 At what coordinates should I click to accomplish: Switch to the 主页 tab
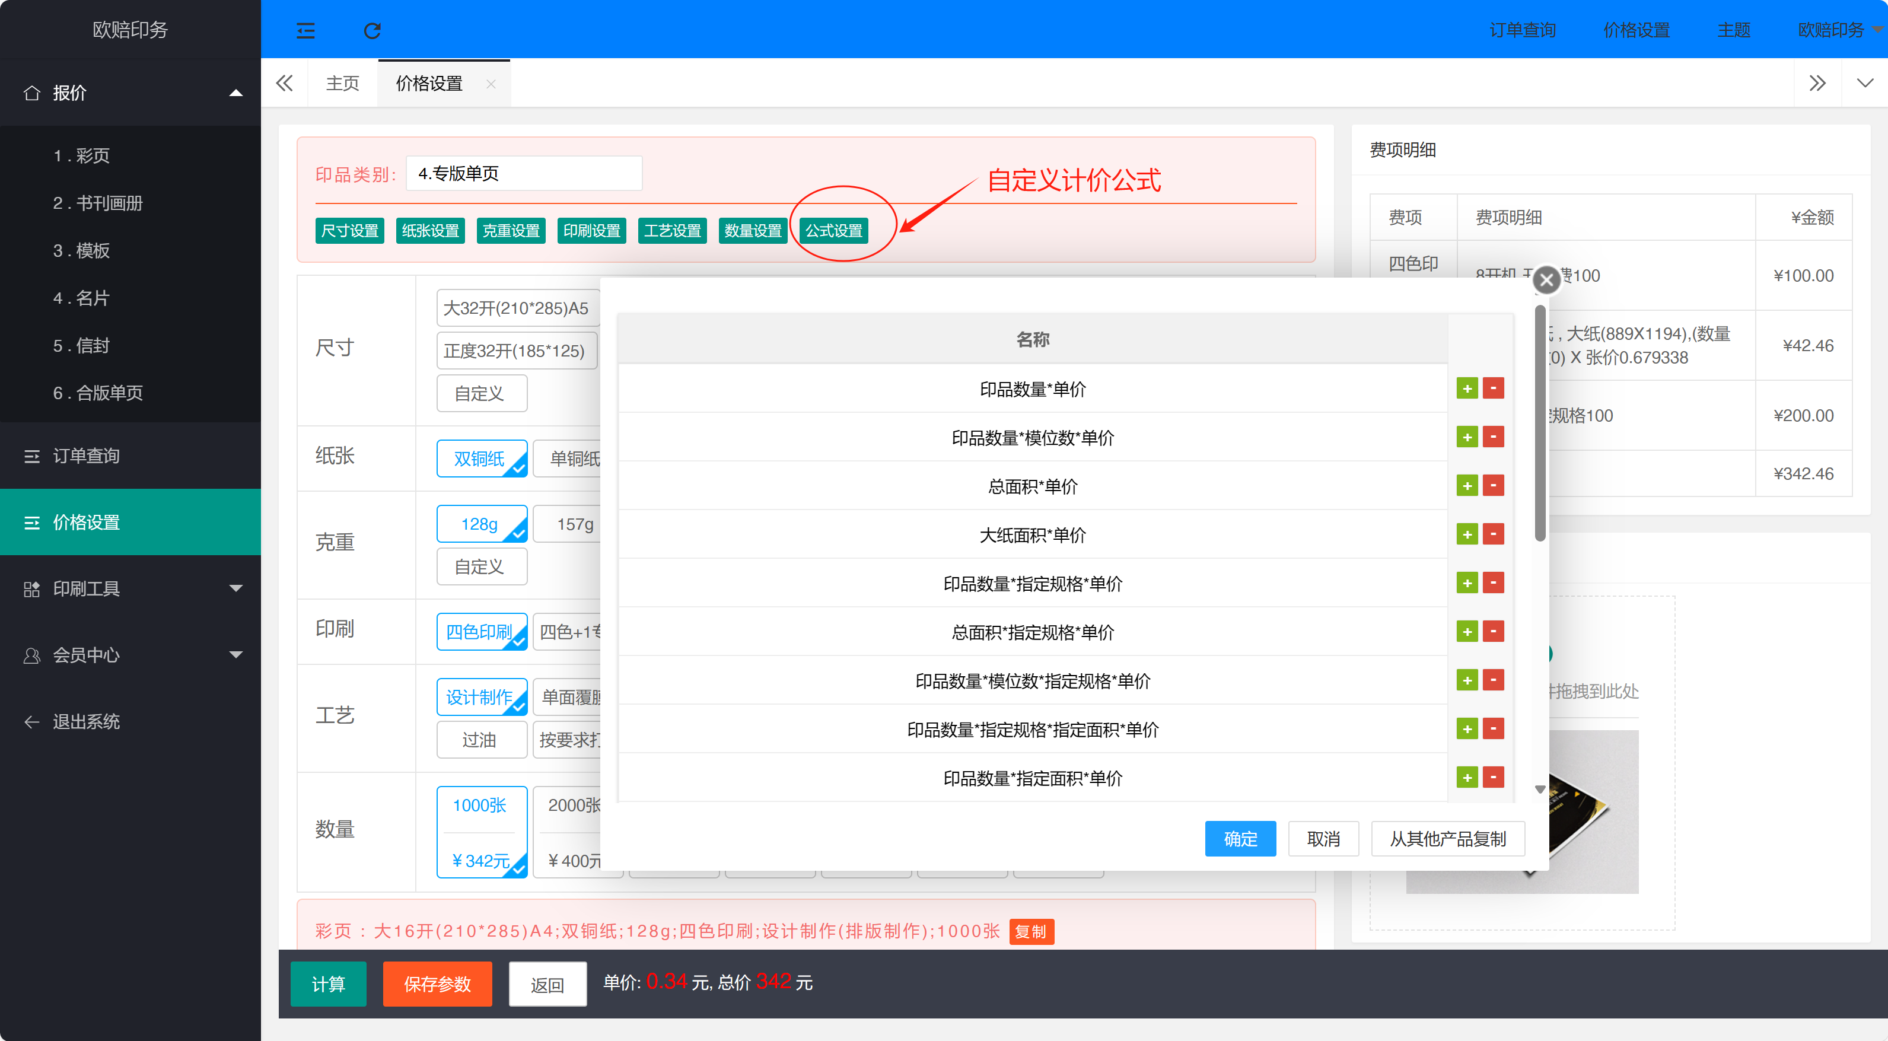click(x=342, y=84)
